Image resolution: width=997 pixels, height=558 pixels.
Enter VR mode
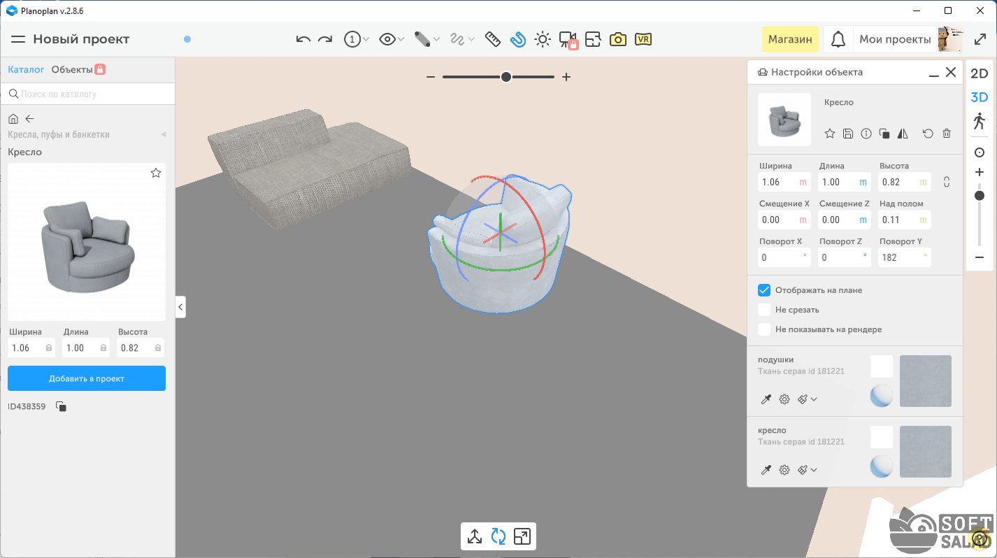[643, 40]
